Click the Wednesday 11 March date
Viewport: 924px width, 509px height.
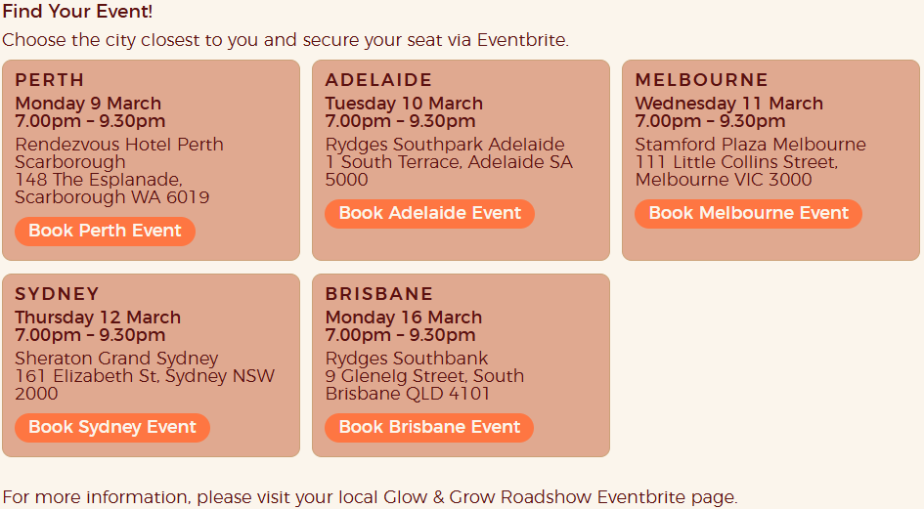click(x=728, y=104)
